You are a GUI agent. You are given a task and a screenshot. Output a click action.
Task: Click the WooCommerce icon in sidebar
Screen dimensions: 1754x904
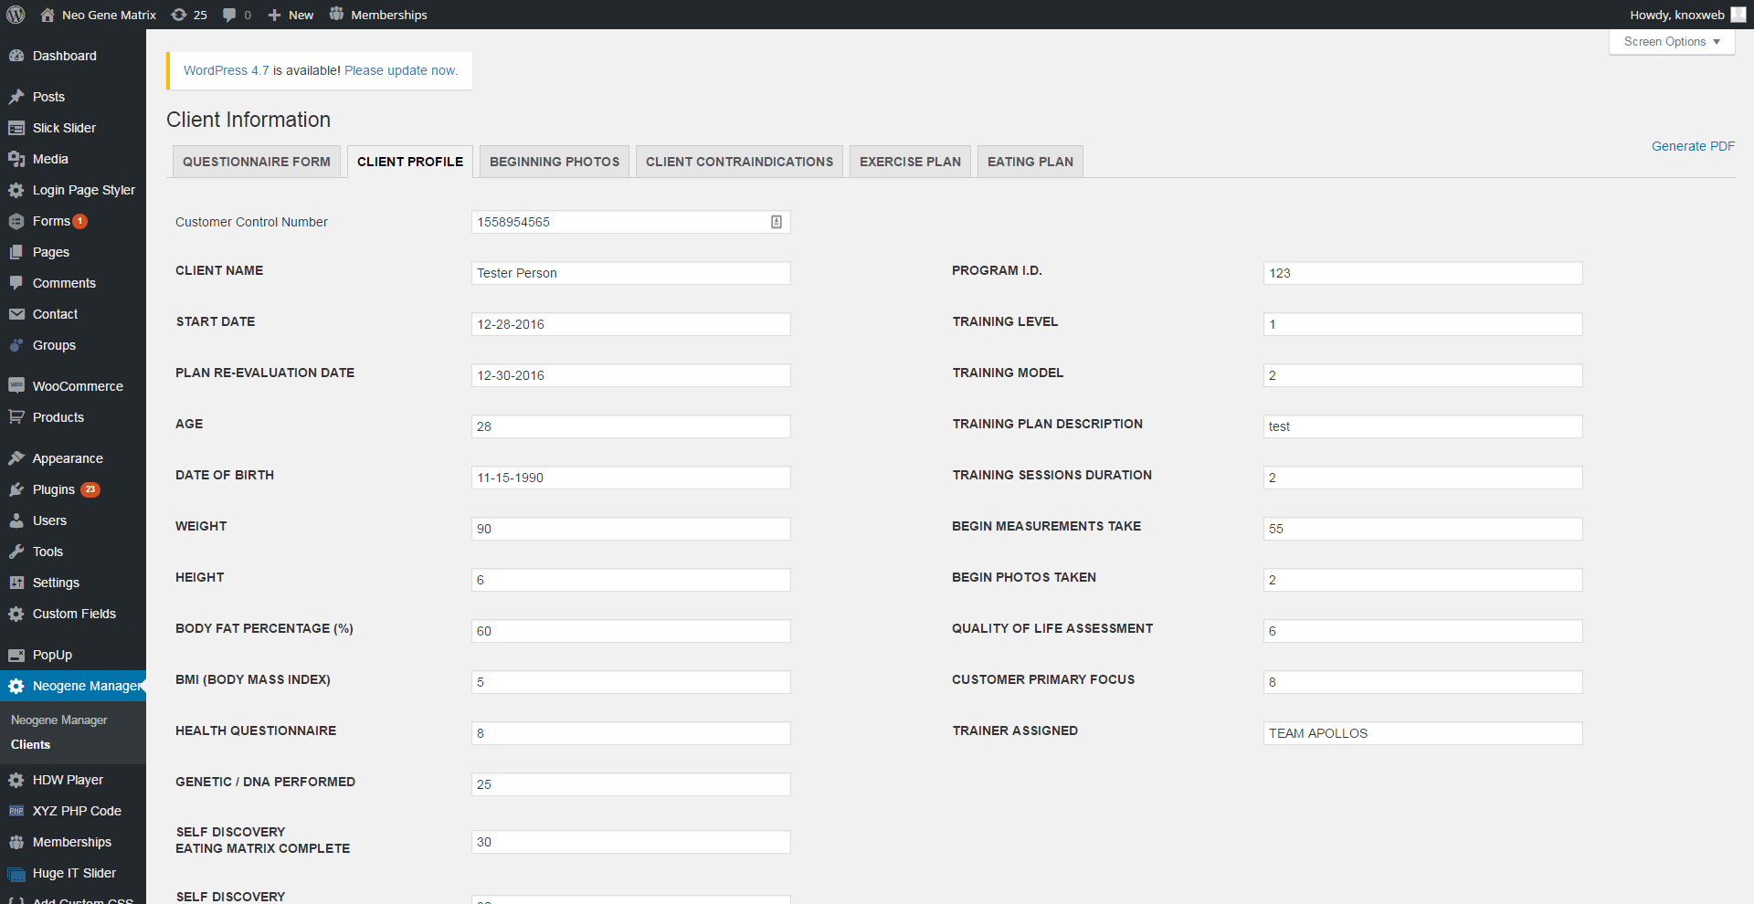[x=16, y=386]
